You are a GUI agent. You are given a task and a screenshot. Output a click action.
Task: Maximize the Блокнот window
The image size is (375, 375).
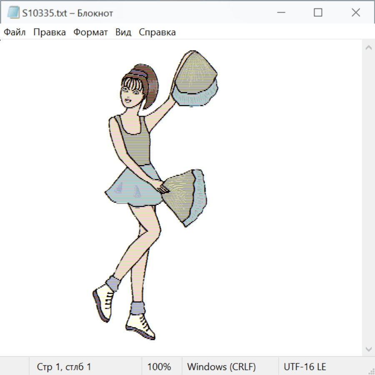click(x=318, y=13)
